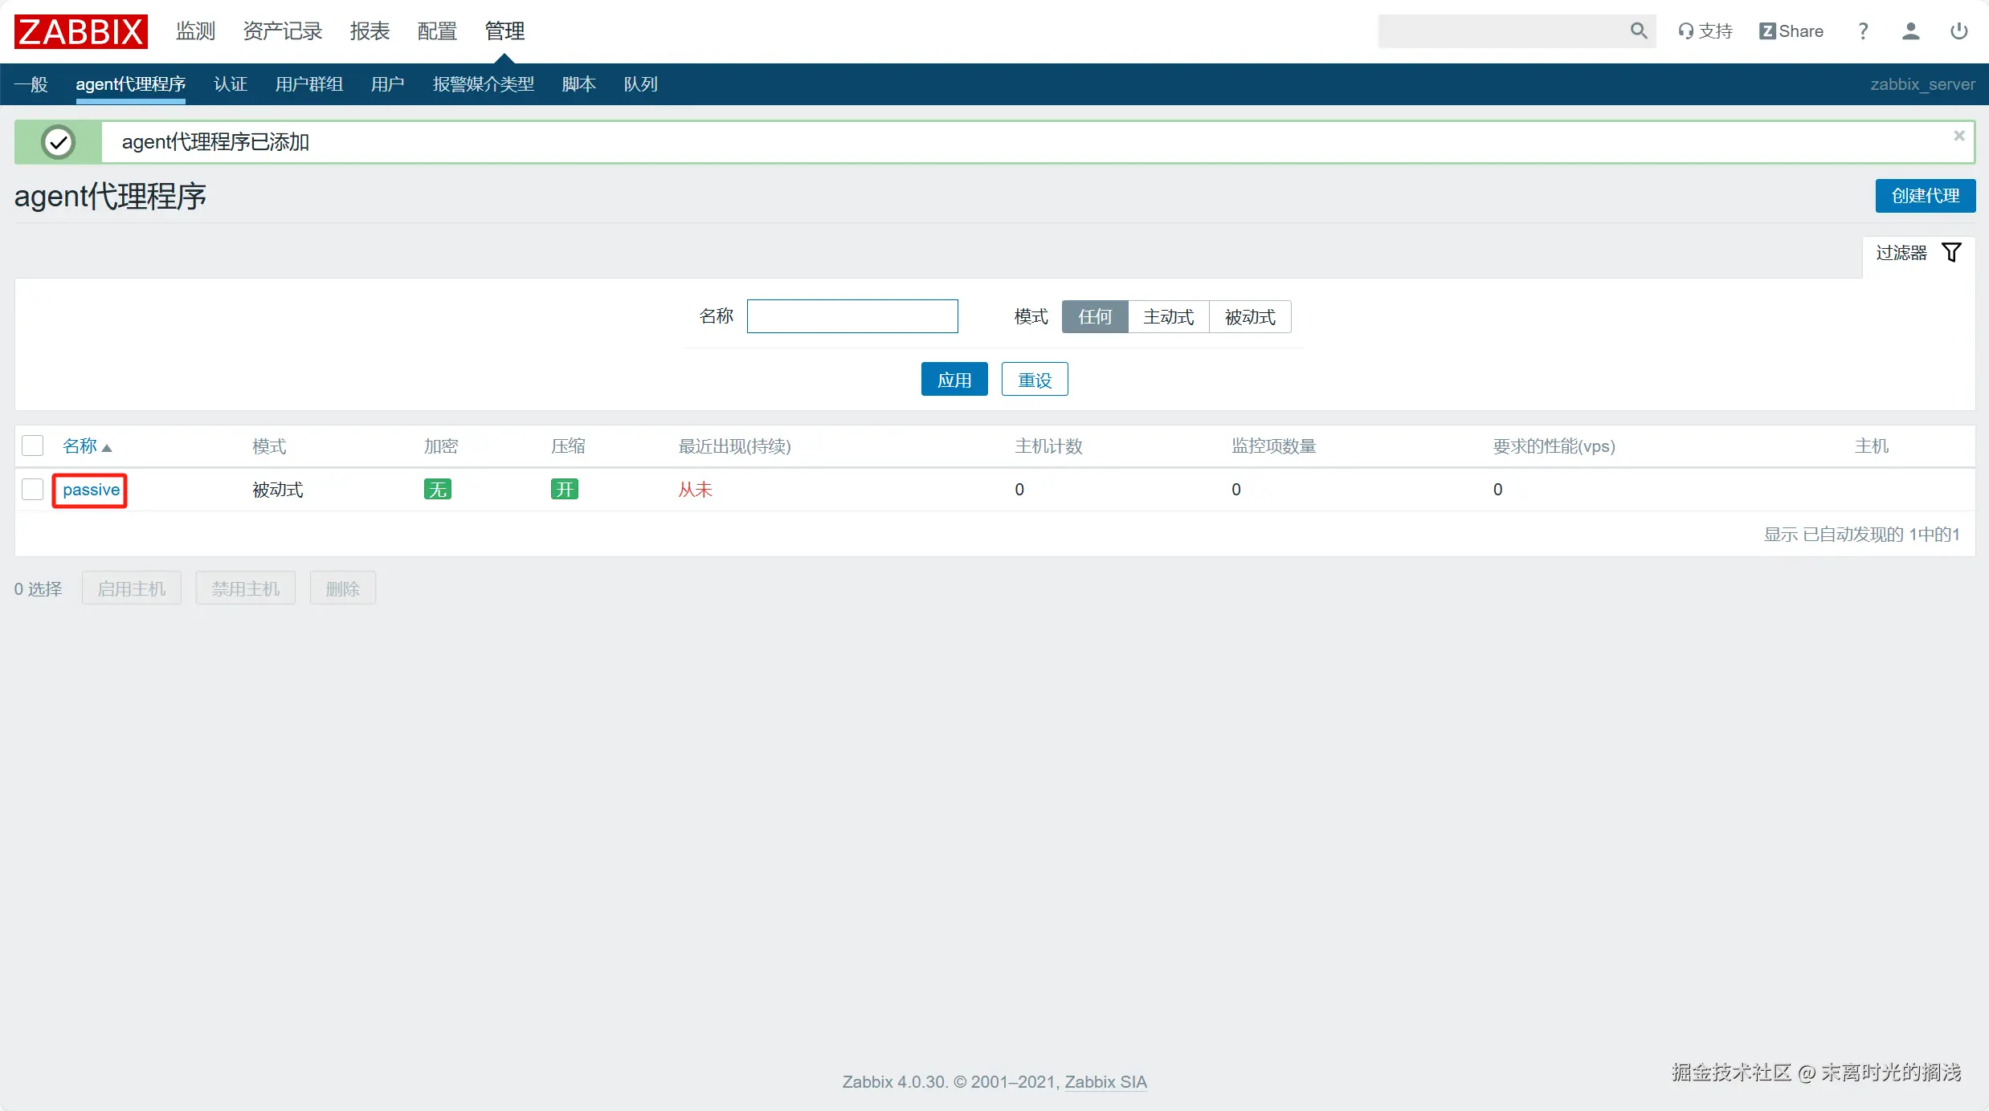Click the help question mark icon
Image resolution: width=1989 pixels, height=1111 pixels.
[x=1863, y=31]
